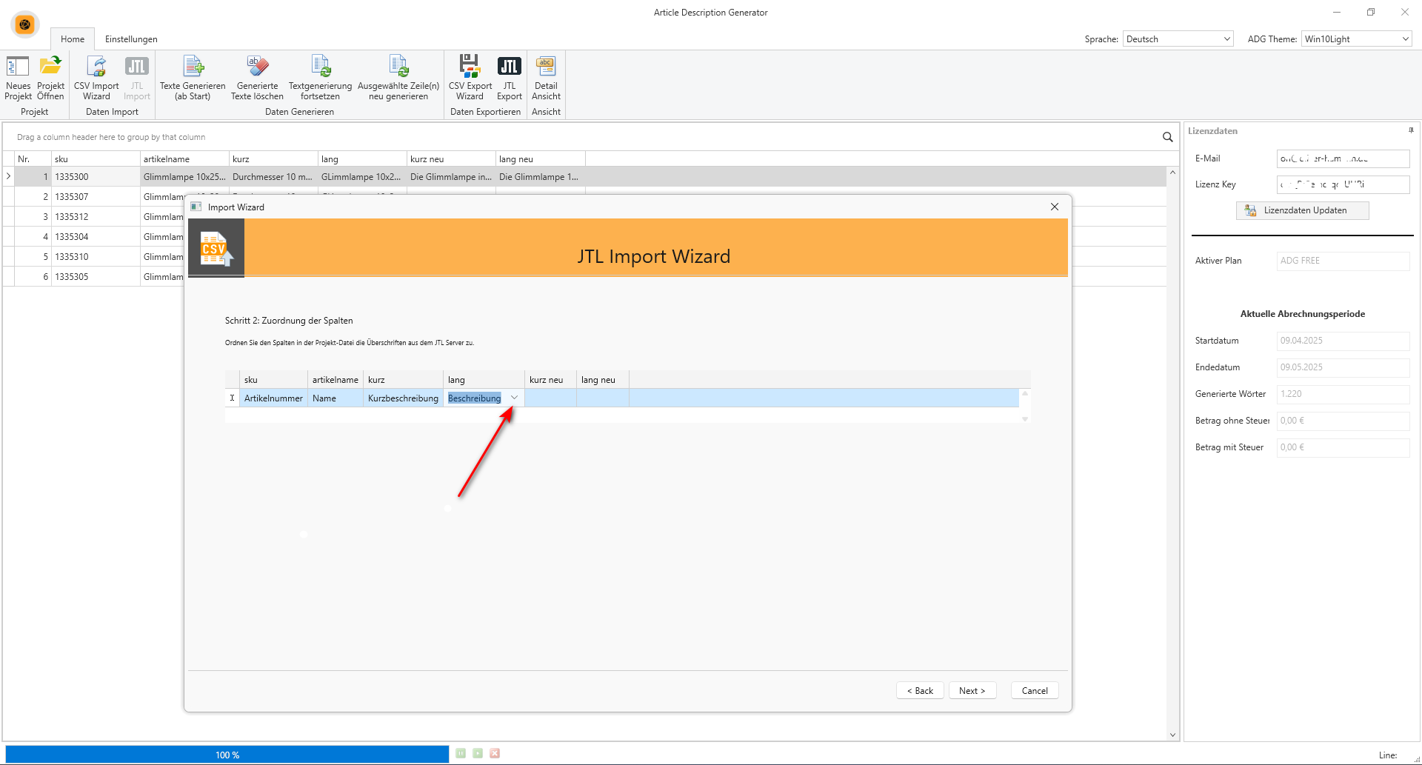Start Texte Generieren (ab Start)

[x=193, y=77]
